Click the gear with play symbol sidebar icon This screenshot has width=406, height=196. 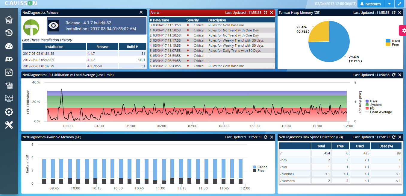click(9, 112)
